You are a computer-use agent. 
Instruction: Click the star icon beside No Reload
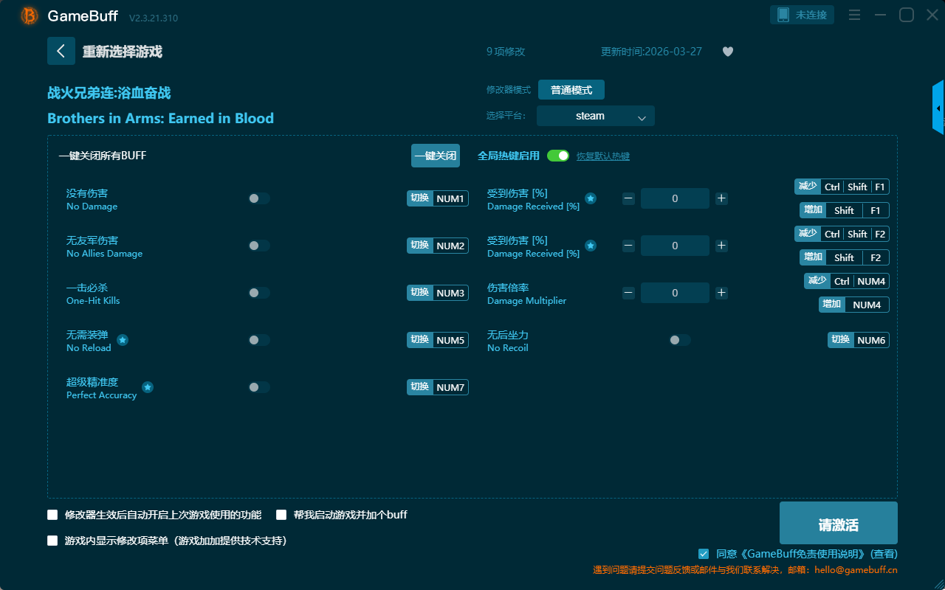[123, 340]
